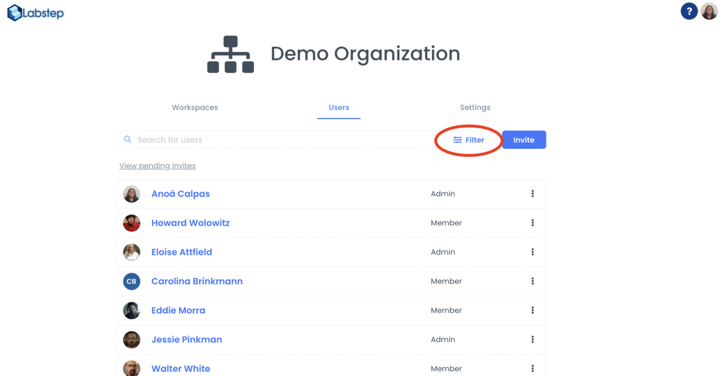Viewport: 726px width, 376px height.
Task: Click the Invite button
Action: 524,139
